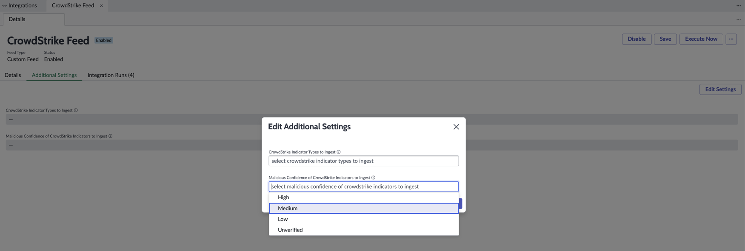Click the Edit Settings button
This screenshot has height=251, width=745.
tap(720, 89)
